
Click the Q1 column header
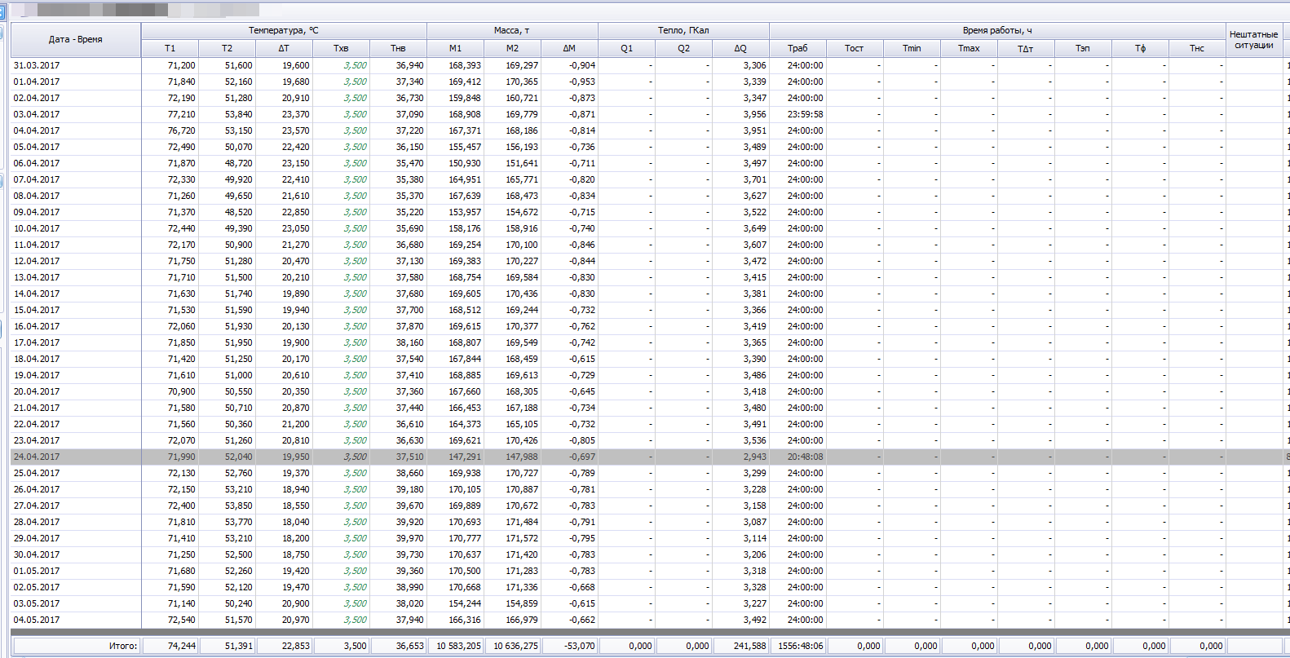click(626, 48)
